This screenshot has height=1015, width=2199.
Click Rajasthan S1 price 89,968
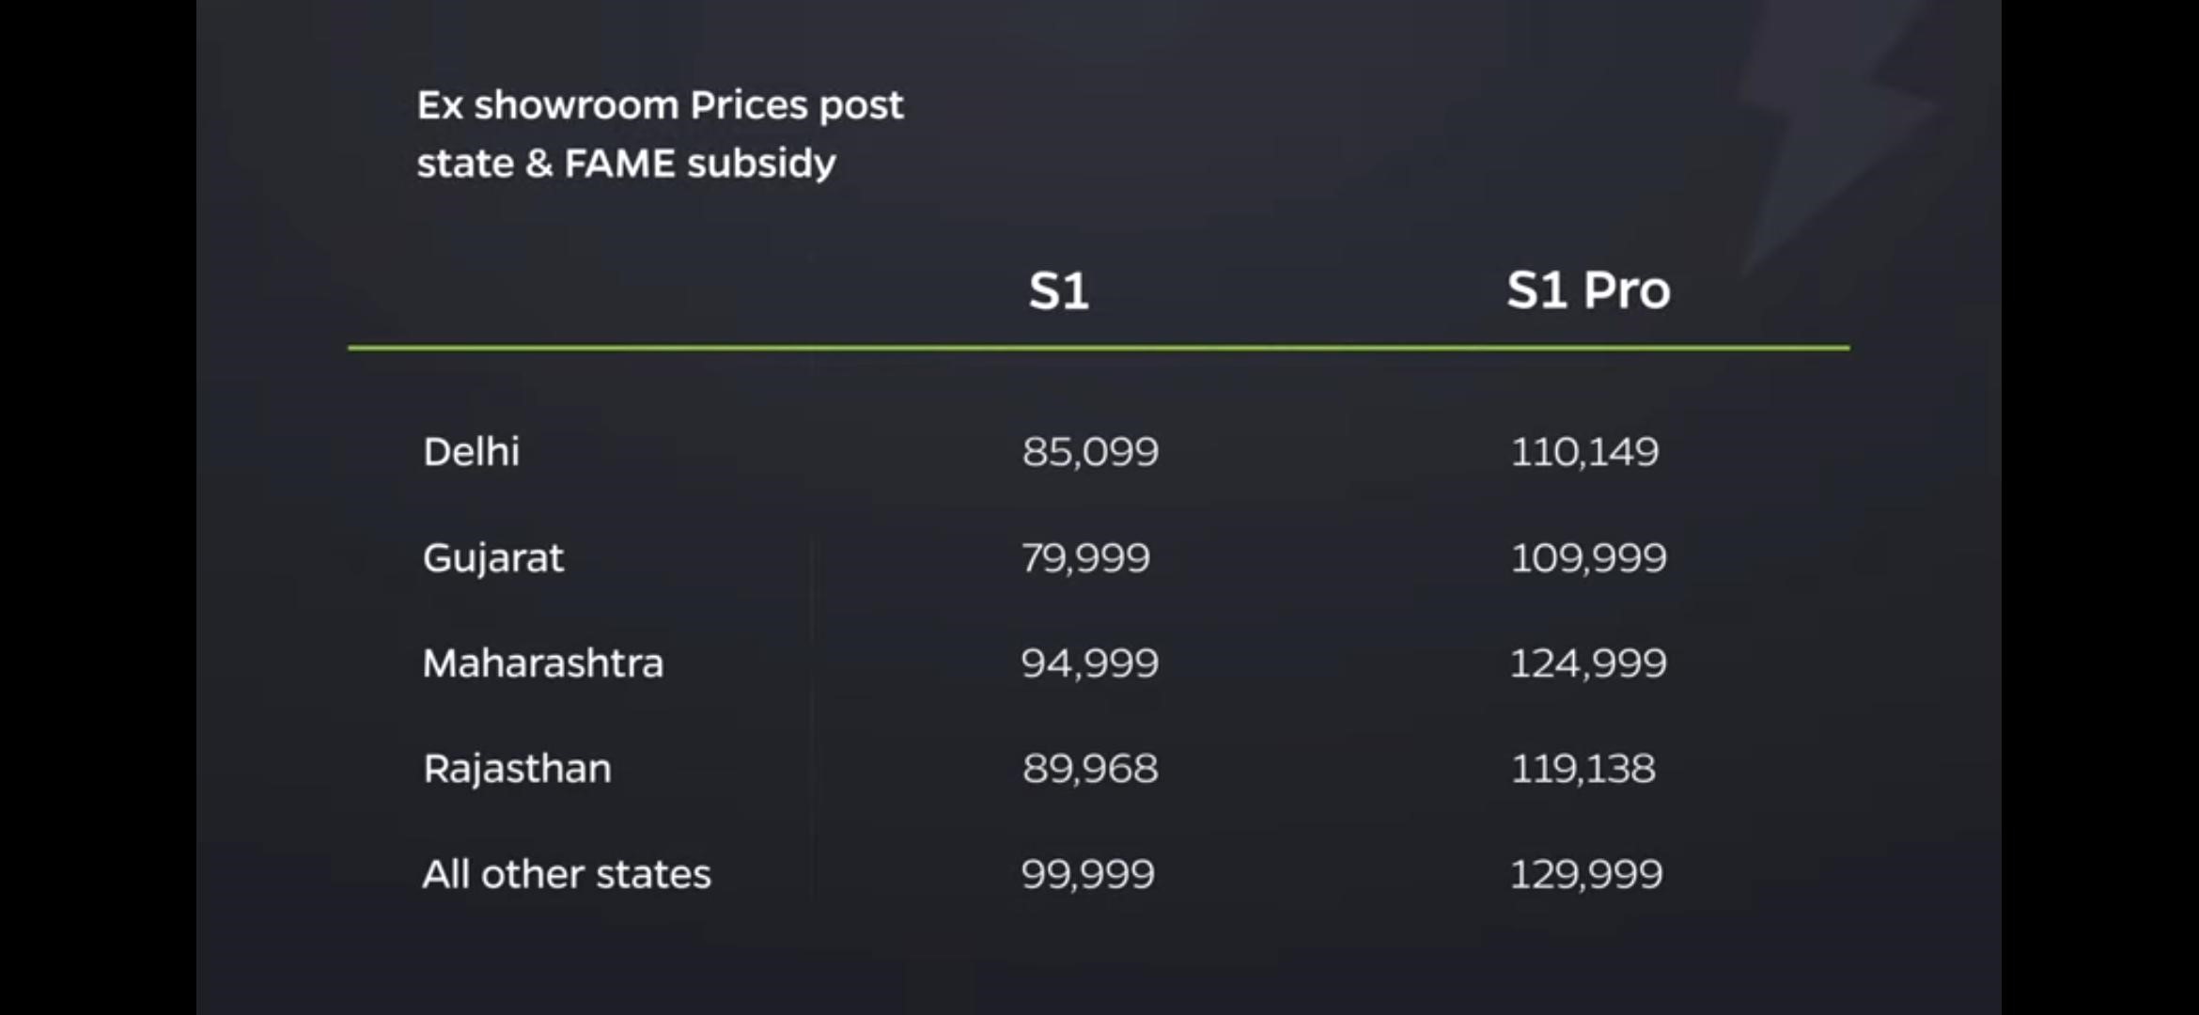coord(1090,769)
